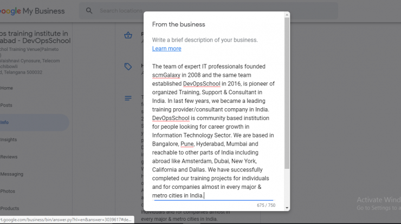Open the Learn more link

tap(166, 49)
